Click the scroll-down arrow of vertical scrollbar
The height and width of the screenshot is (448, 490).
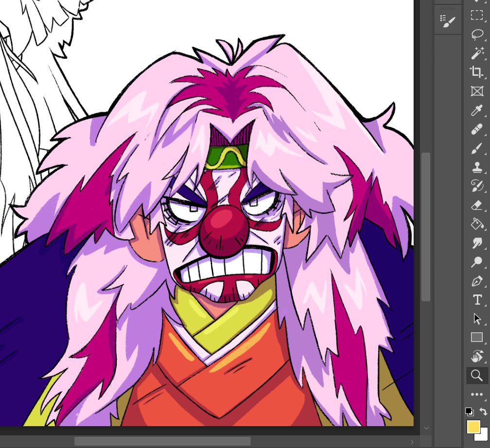click(x=426, y=429)
